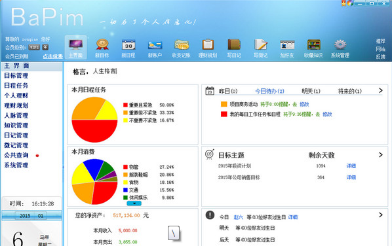The height and width of the screenshot is (246, 392).
Task: Click red swatch for 重要且紧急 legend
Action: [125, 105]
